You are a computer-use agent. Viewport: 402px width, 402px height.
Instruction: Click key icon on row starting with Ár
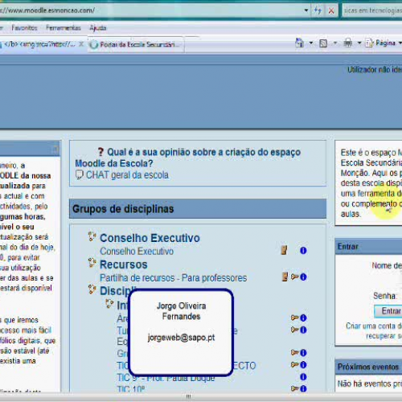[294, 318]
